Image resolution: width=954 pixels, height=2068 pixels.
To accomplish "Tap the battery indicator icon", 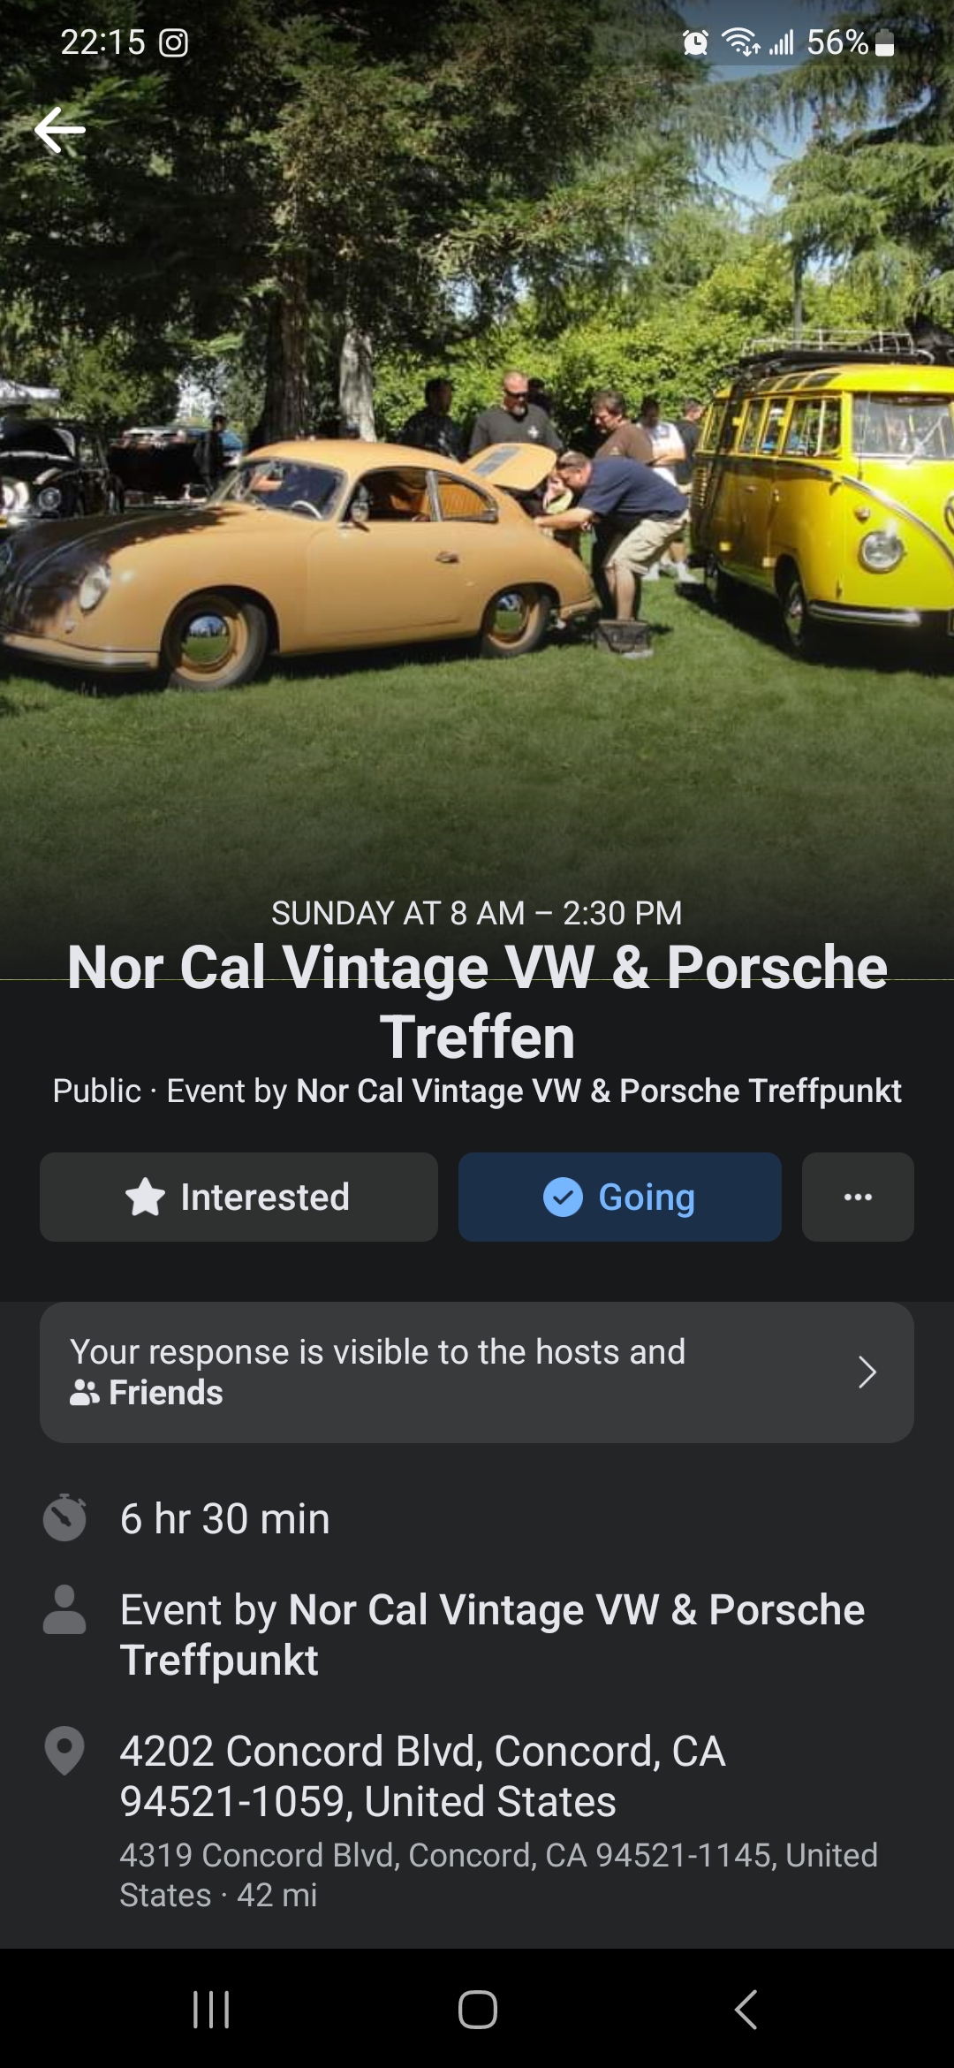I will 884,42.
